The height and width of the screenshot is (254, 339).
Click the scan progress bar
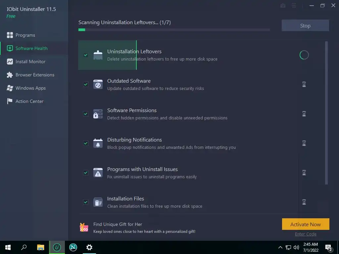coord(174,30)
